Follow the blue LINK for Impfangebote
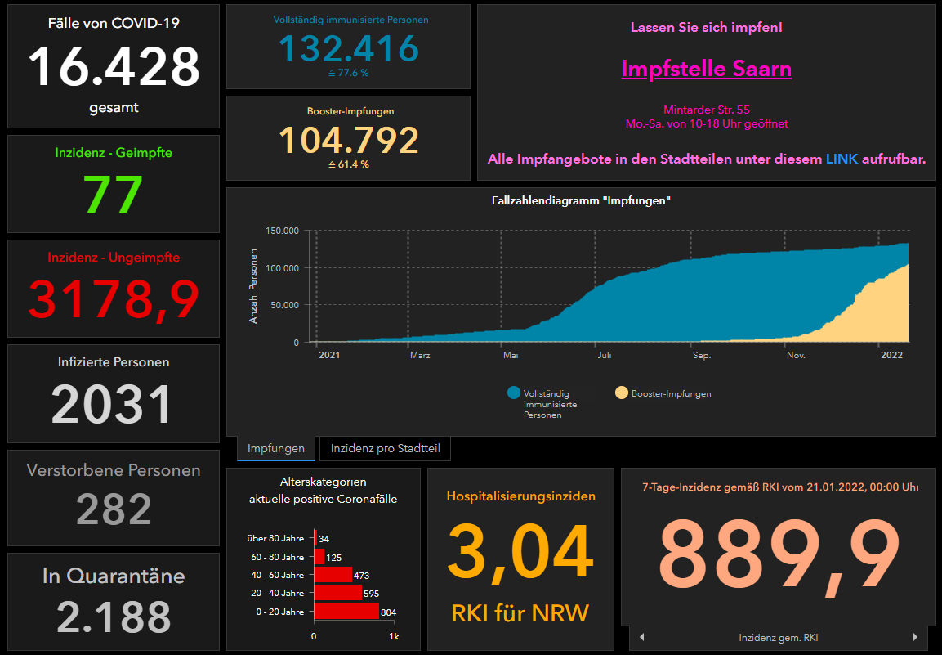The height and width of the screenshot is (655, 942). pos(842,159)
